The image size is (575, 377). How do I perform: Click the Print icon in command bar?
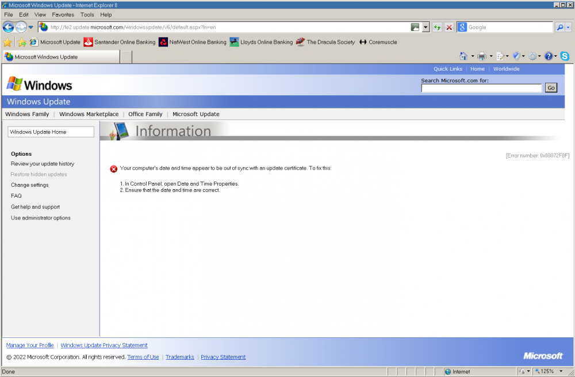(x=482, y=56)
